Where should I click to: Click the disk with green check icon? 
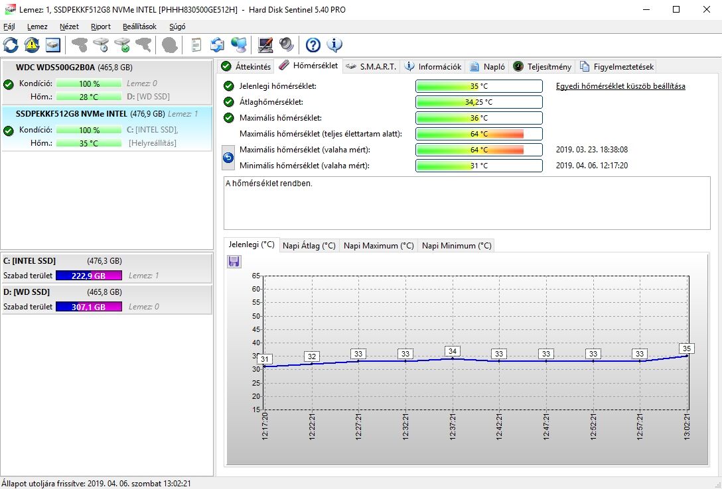122,45
